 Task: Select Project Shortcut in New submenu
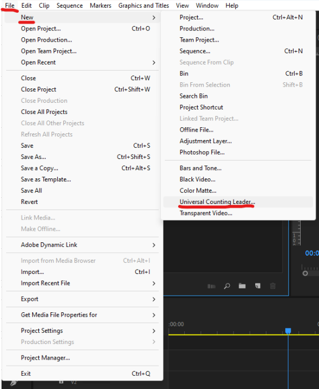(x=238, y=107)
